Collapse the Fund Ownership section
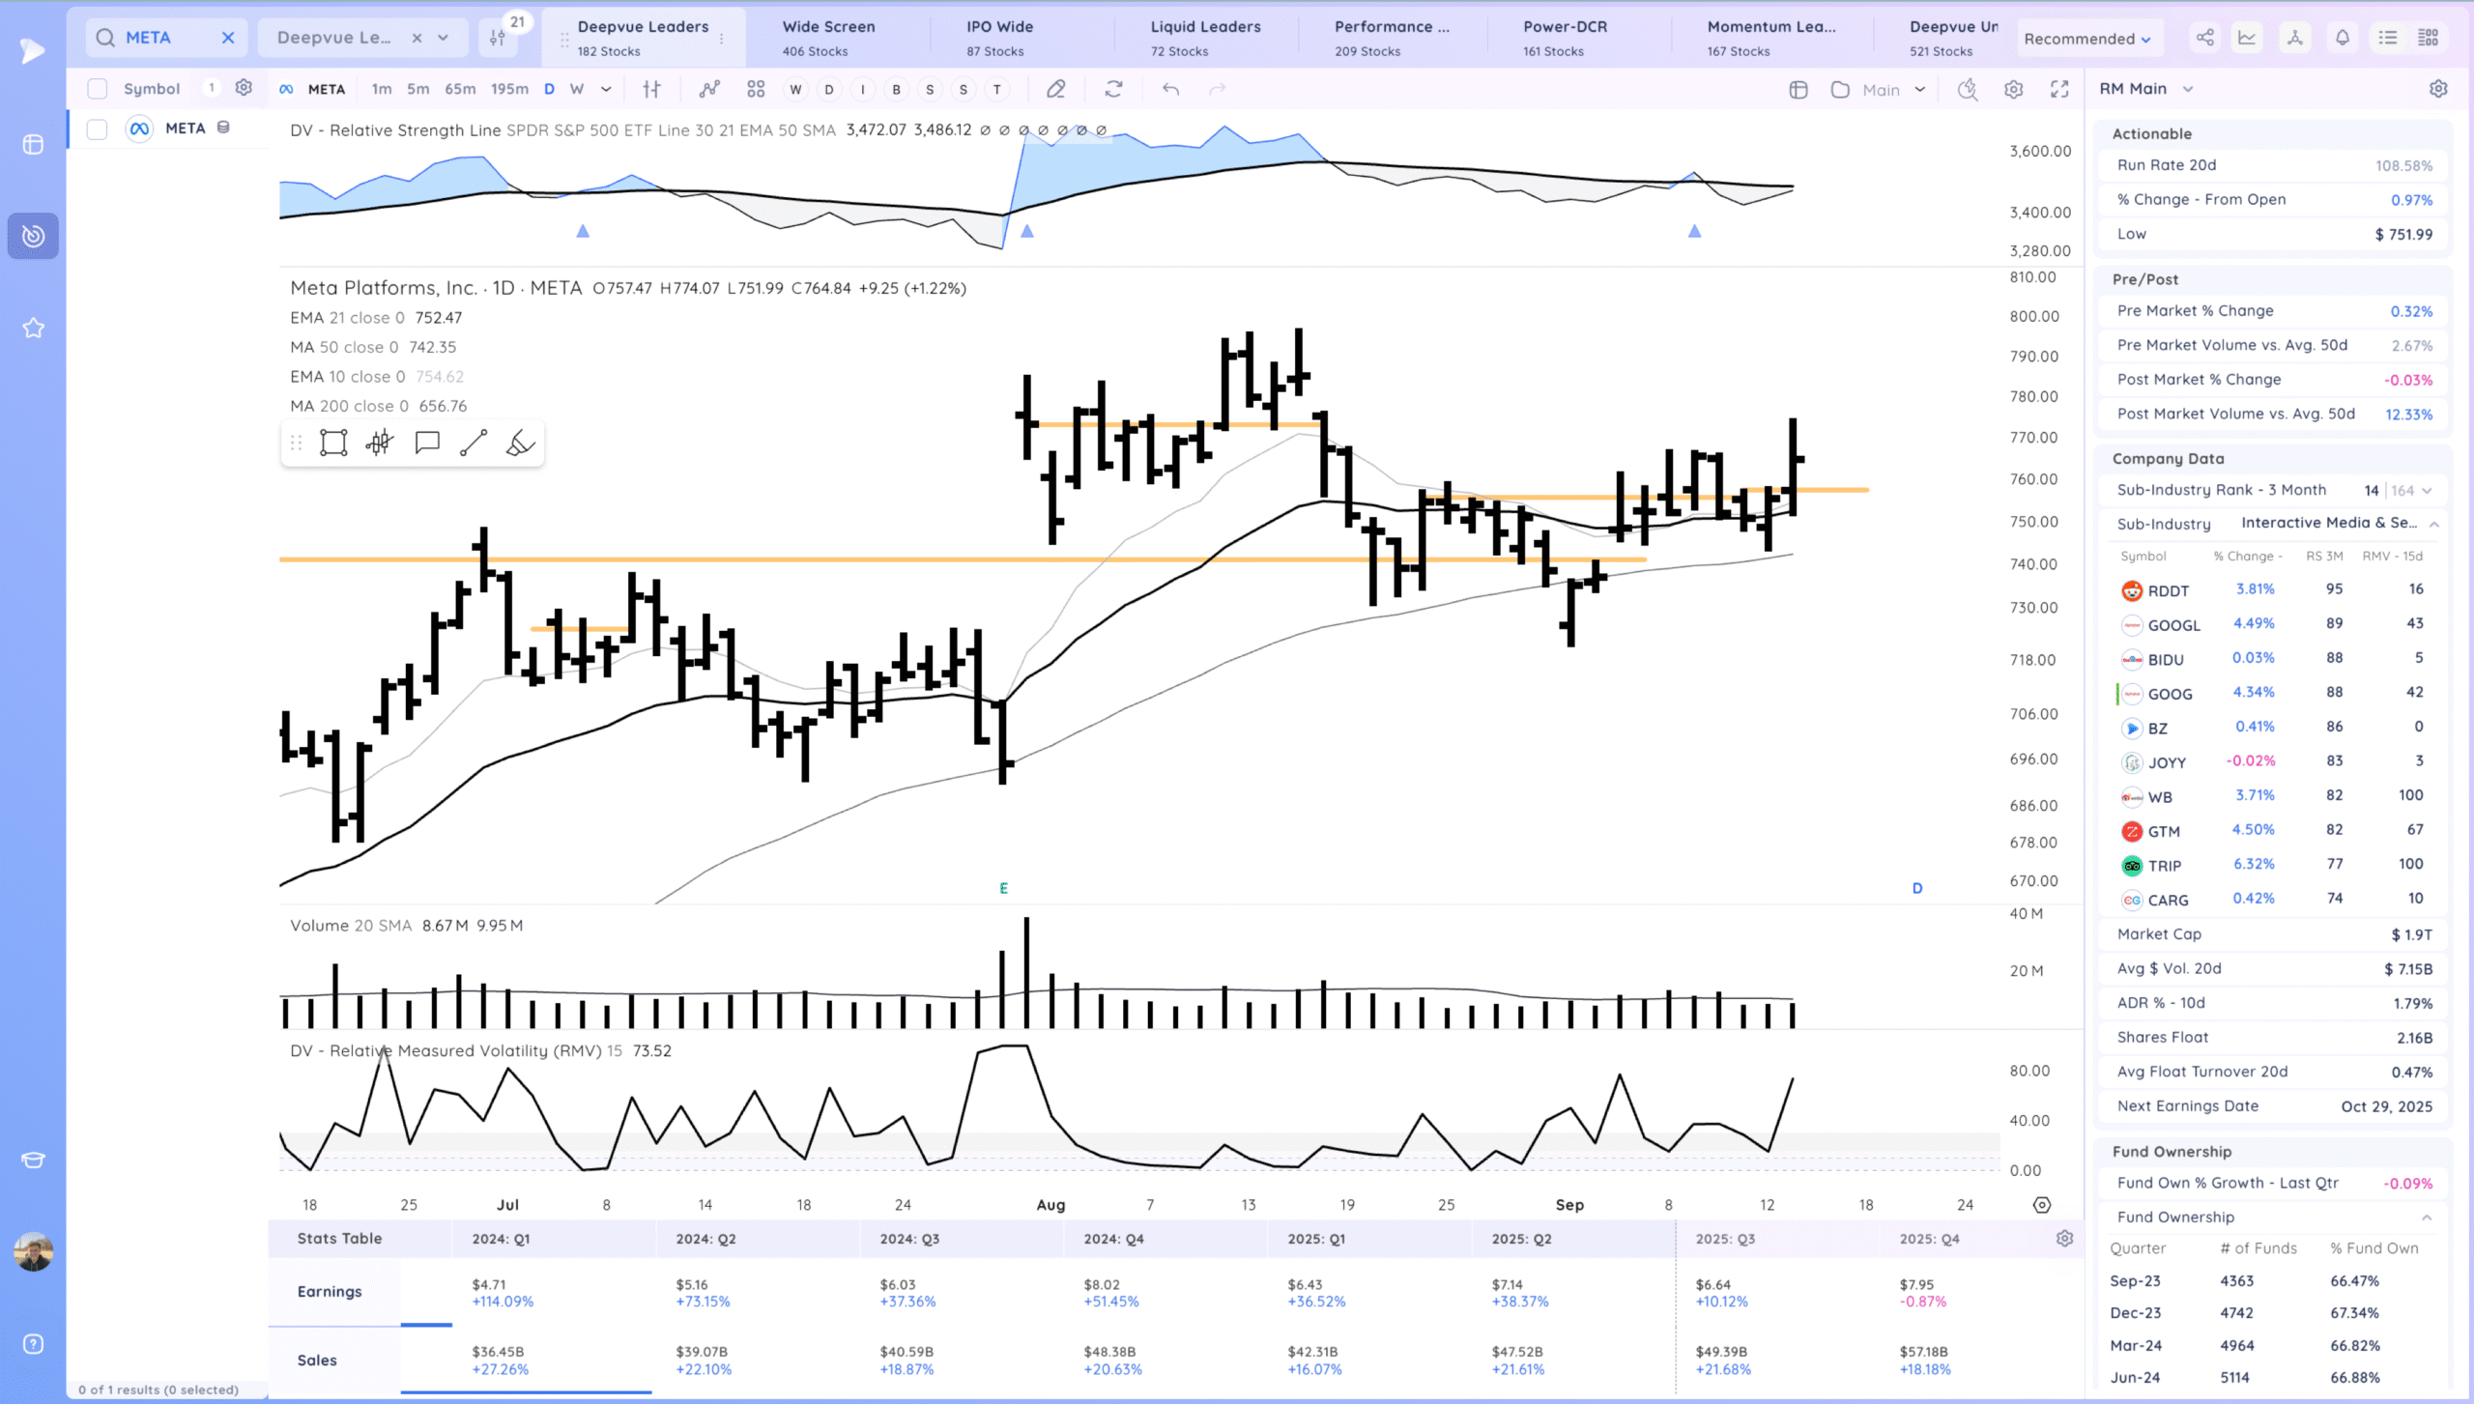 (x=2426, y=1218)
